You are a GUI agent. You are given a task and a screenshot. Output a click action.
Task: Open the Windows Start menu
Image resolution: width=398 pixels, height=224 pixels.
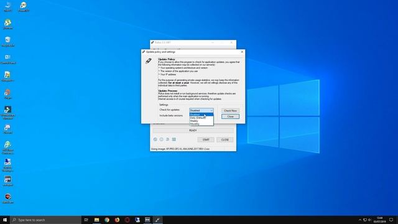pyautogui.click(x=5, y=220)
